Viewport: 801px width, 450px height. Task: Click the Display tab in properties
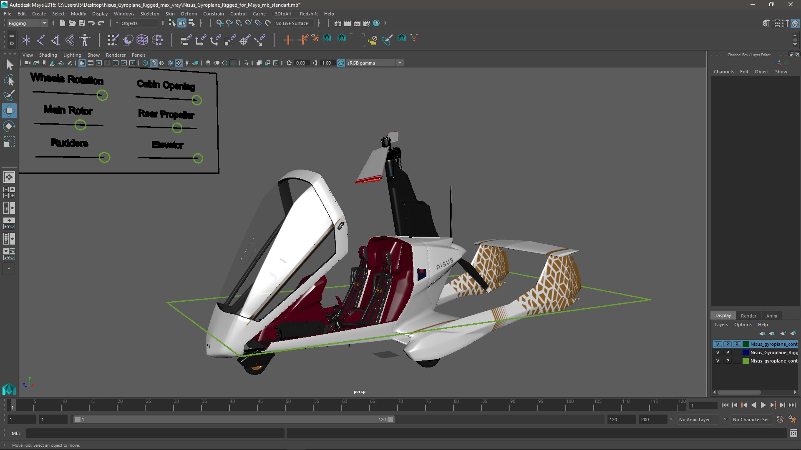tap(723, 315)
